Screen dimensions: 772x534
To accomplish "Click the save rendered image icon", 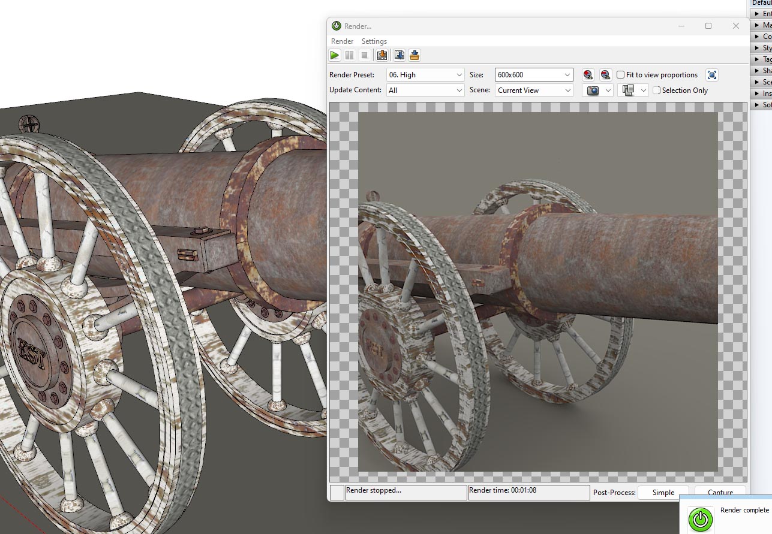I will (x=382, y=55).
